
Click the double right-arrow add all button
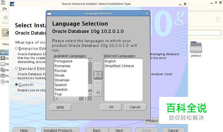click(98, 75)
